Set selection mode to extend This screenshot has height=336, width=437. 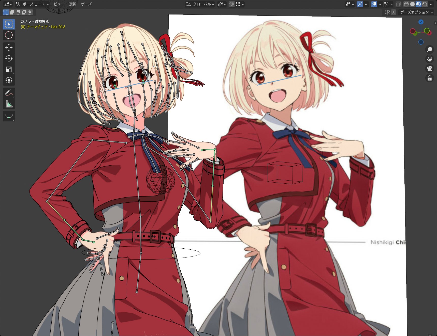coord(12,12)
